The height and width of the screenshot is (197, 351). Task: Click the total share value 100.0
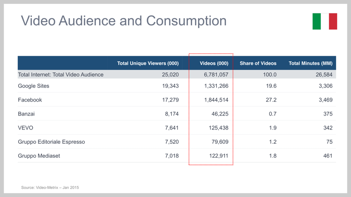[x=270, y=74]
